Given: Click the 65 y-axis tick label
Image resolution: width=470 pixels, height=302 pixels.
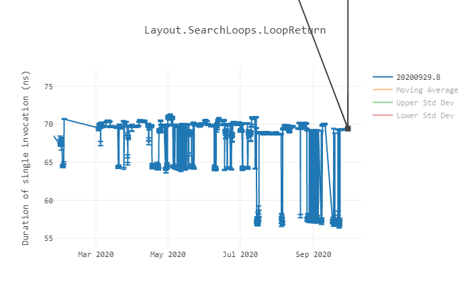Looking at the screenshot, I should tap(48, 162).
